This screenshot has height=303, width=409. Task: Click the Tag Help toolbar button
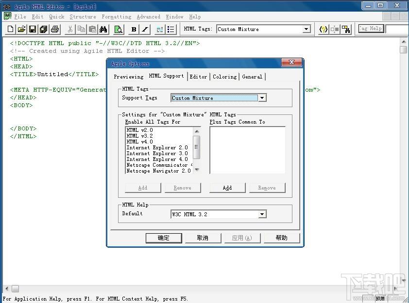click(371, 29)
